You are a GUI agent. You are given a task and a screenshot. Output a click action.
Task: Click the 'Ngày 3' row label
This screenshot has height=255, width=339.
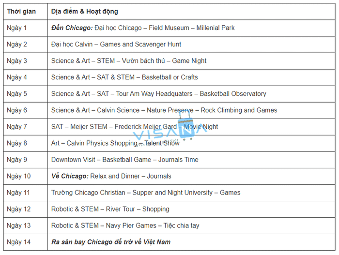coord(17,61)
